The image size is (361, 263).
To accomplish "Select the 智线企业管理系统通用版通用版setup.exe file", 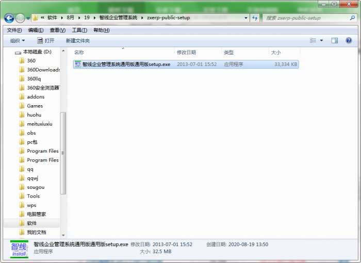I will click(x=186, y=64).
